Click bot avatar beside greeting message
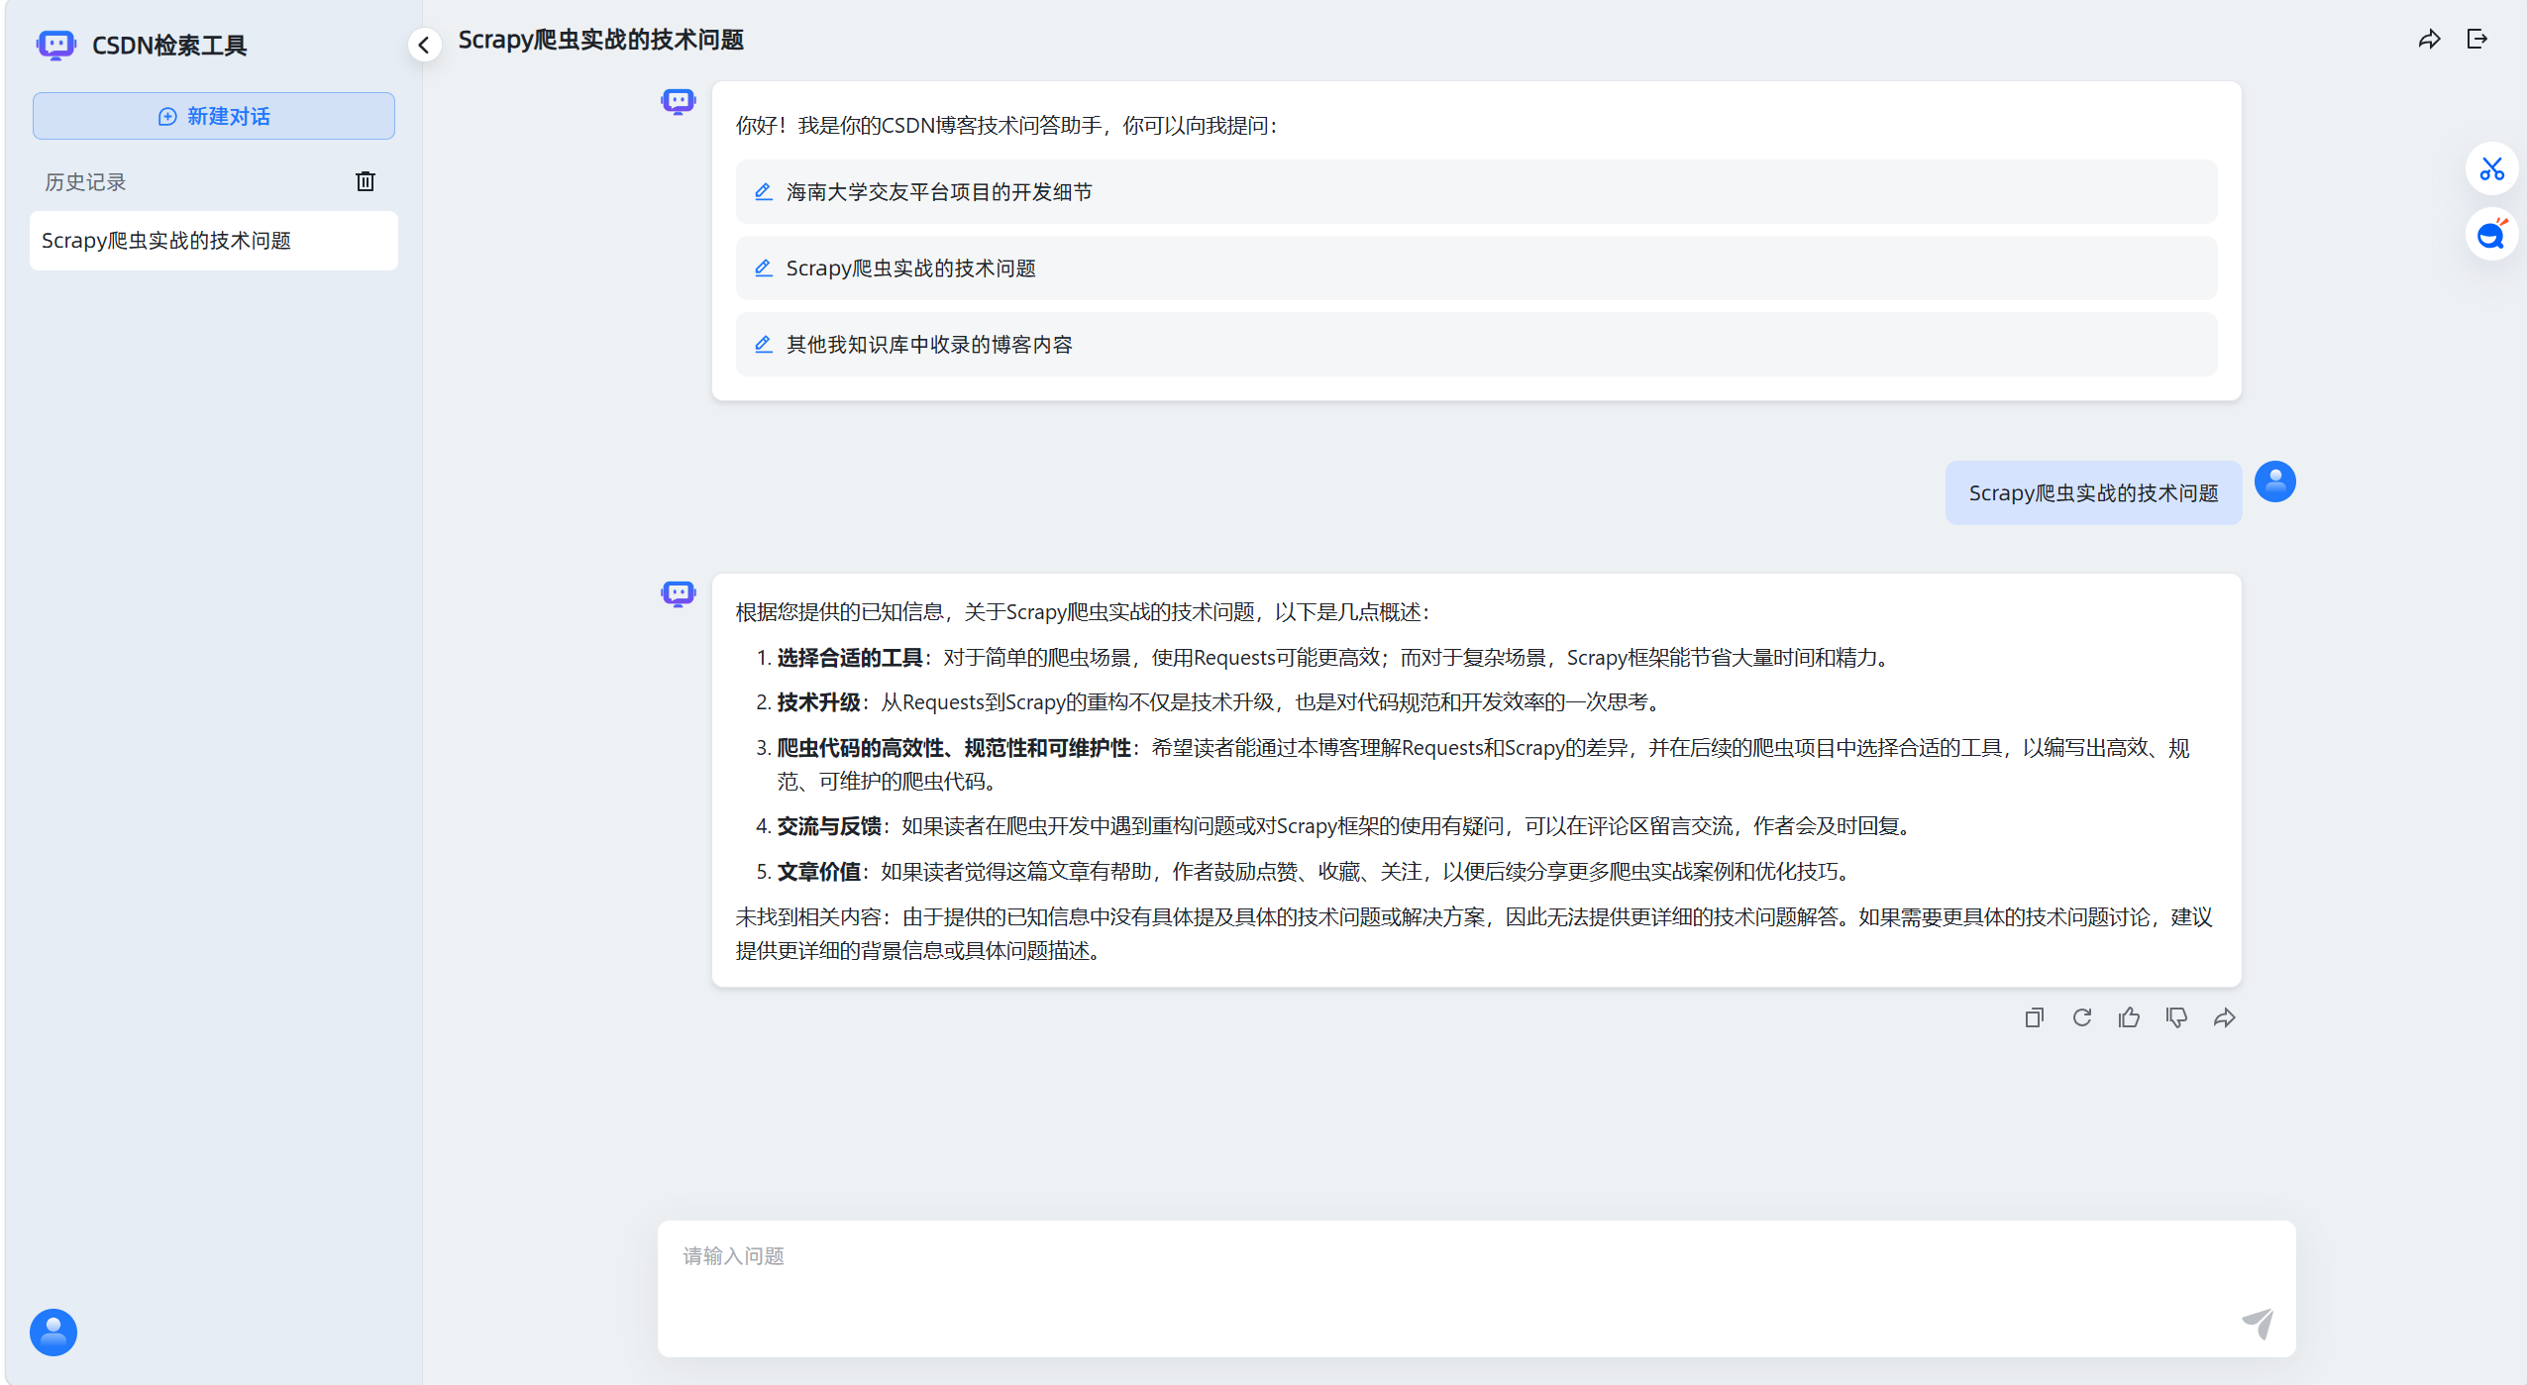Image resolution: width=2527 pixels, height=1385 pixels. [679, 101]
